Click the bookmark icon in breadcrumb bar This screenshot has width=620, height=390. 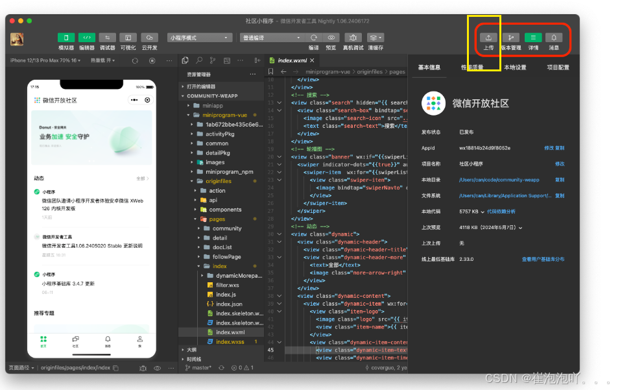coord(271,71)
